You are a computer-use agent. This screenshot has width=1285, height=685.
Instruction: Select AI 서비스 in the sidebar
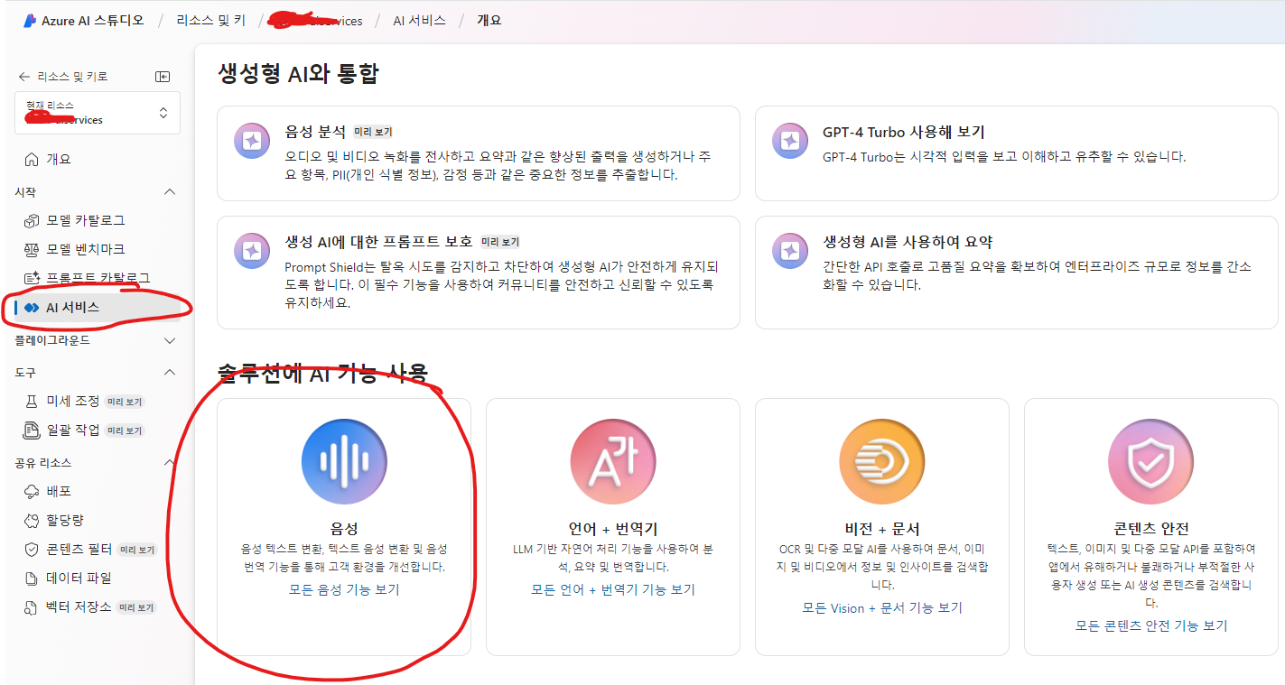(x=98, y=308)
